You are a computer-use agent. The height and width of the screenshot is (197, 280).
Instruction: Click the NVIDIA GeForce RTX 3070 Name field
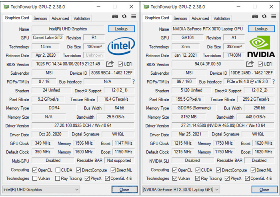pyautogui.click(x=208, y=29)
